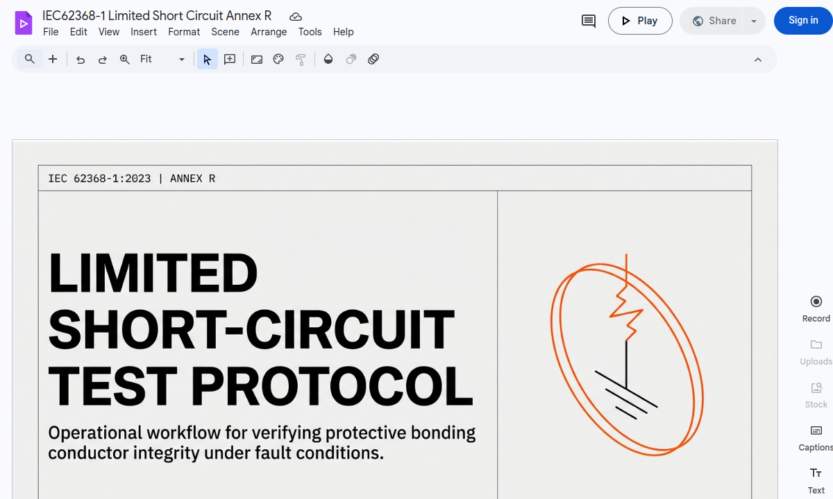
Task: Click the fill color droplet icon
Action: (x=328, y=59)
